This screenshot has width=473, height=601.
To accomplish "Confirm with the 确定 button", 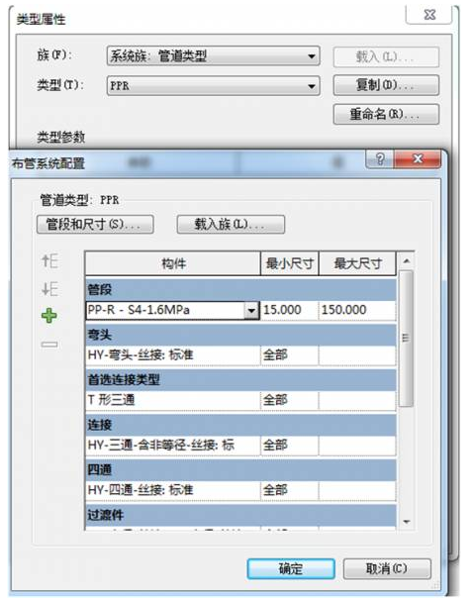I will [x=291, y=568].
